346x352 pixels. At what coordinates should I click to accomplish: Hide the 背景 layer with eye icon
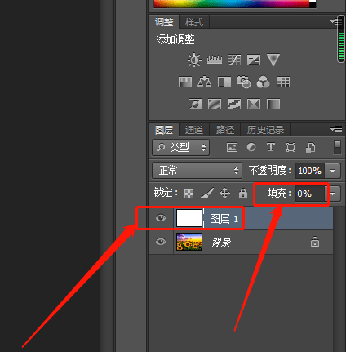click(161, 242)
